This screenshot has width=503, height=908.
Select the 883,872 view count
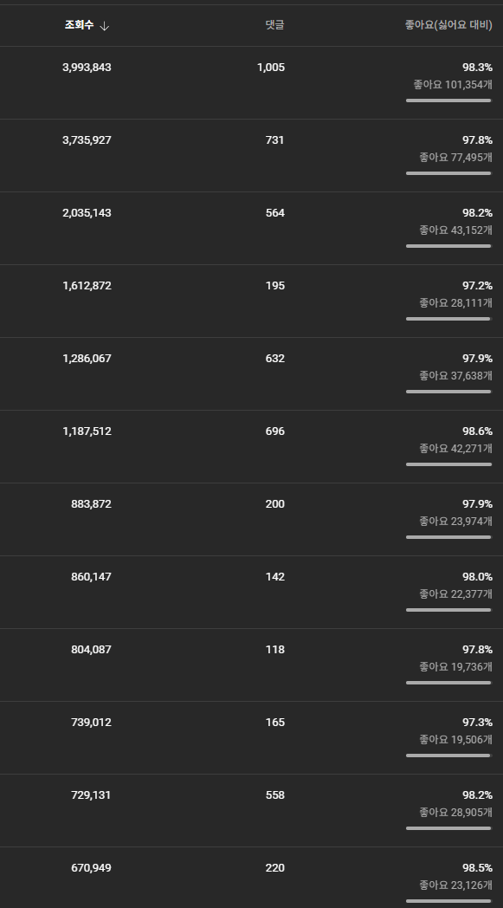[92, 504]
